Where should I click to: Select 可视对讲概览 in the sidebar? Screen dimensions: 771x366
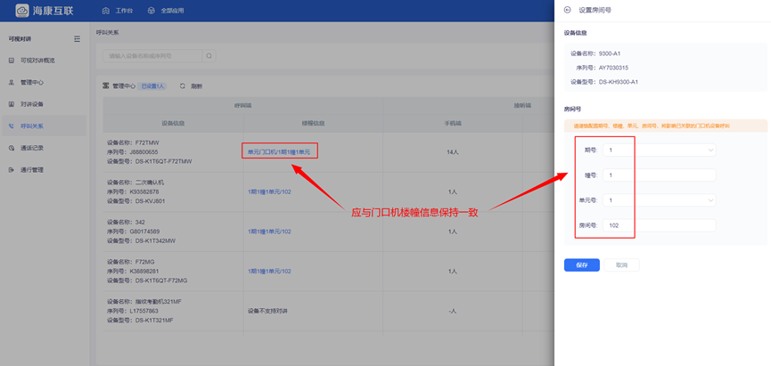click(x=37, y=61)
